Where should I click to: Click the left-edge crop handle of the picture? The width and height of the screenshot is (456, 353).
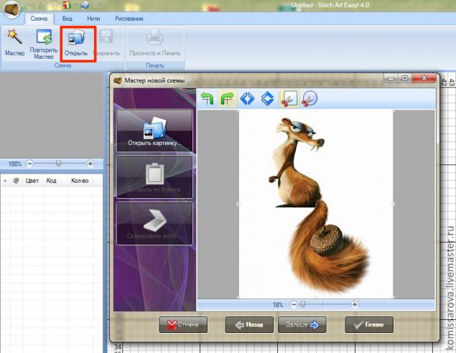click(x=238, y=204)
